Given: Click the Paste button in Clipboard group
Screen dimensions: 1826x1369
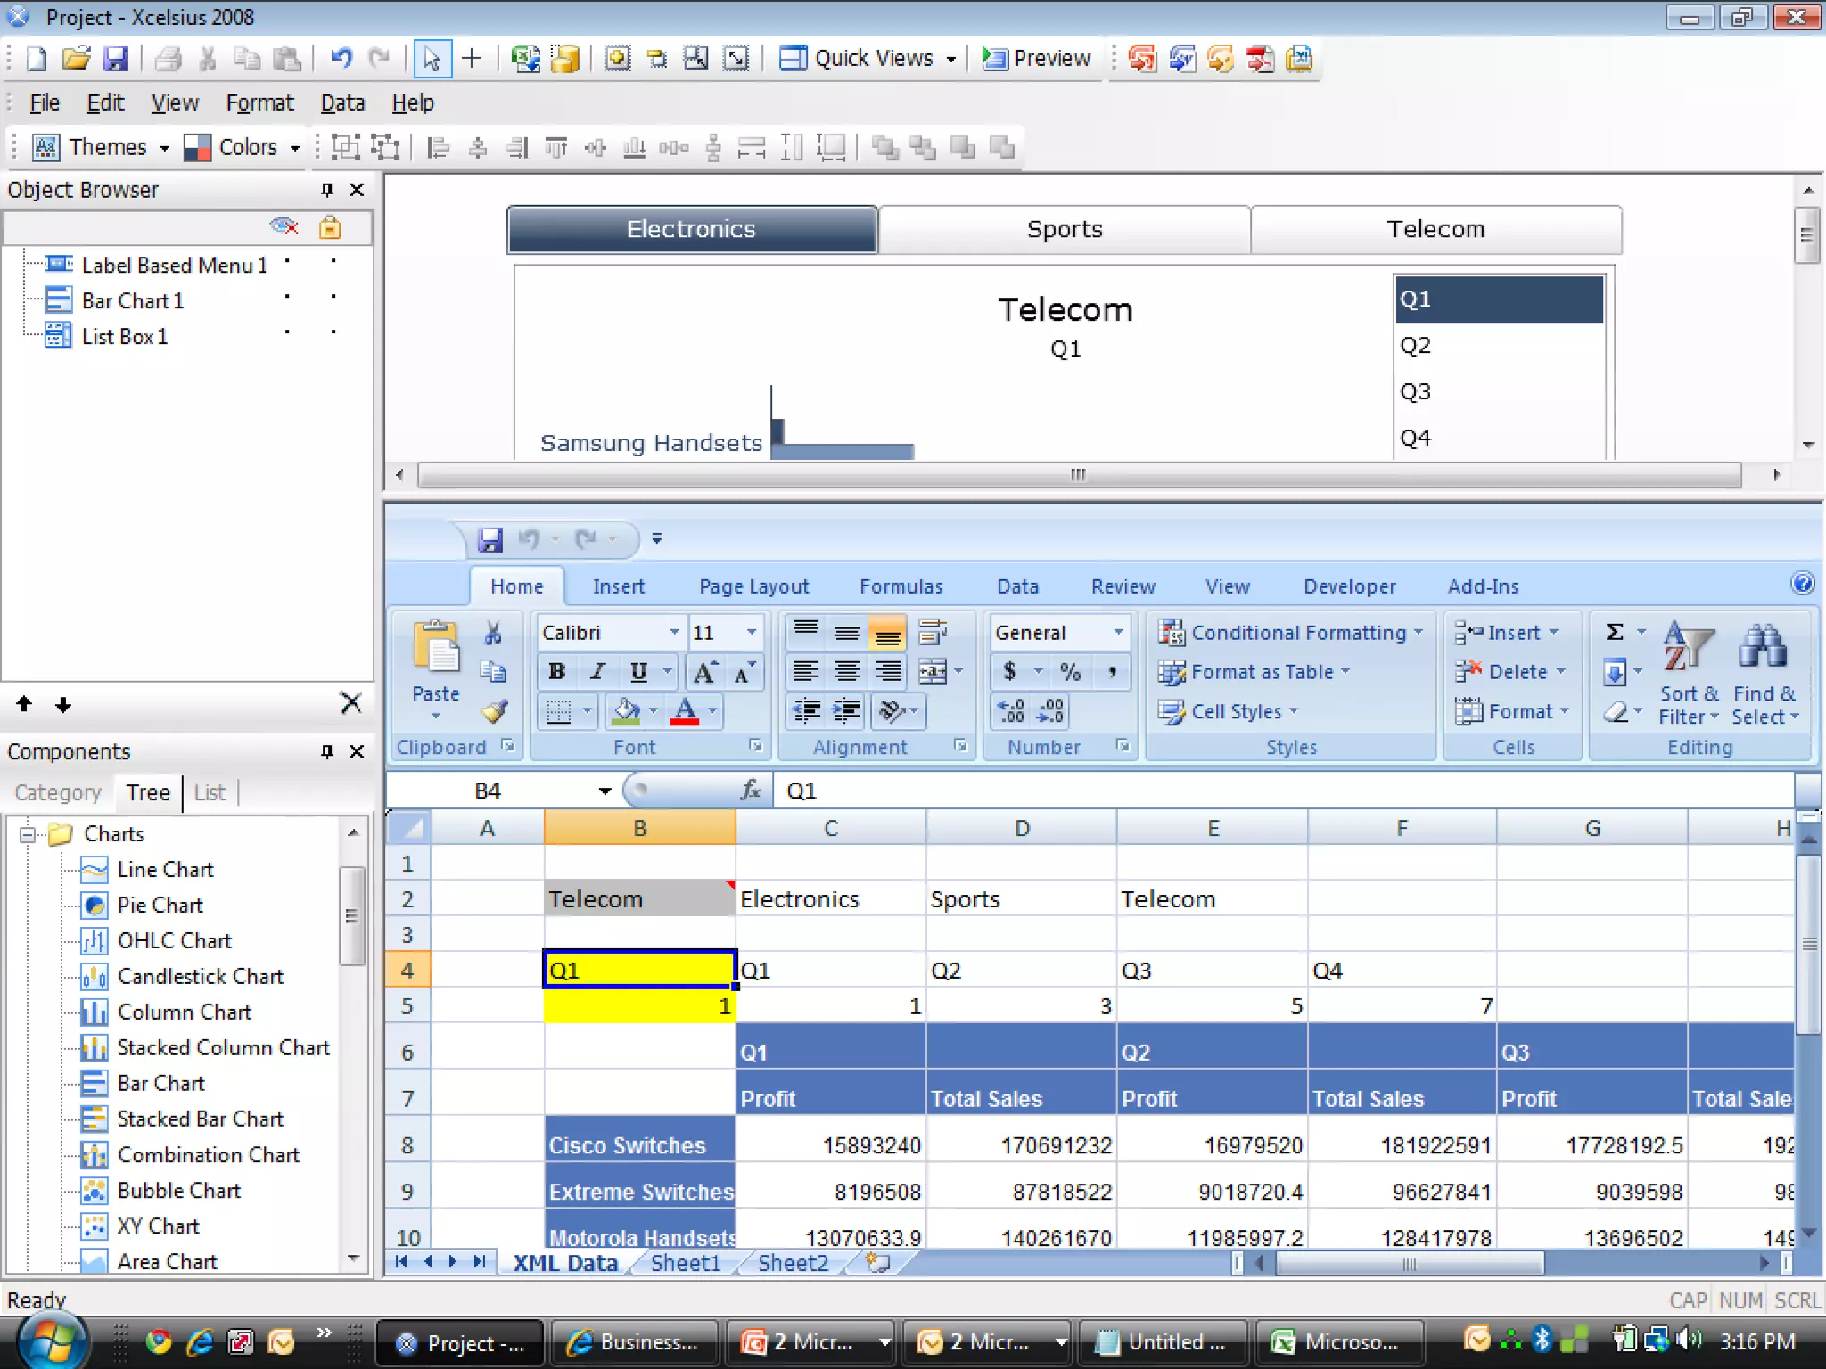Looking at the screenshot, I should [436, 668].
